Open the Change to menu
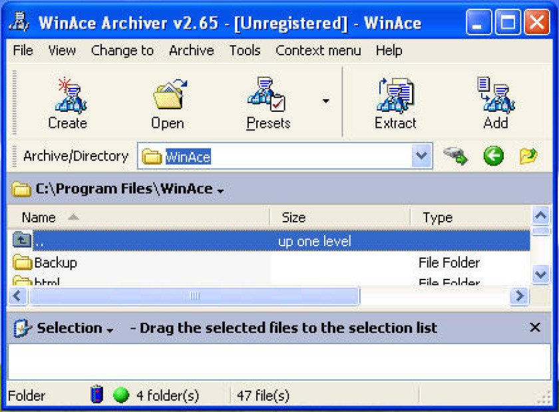 pyautogui.click(x=122, y=51)
